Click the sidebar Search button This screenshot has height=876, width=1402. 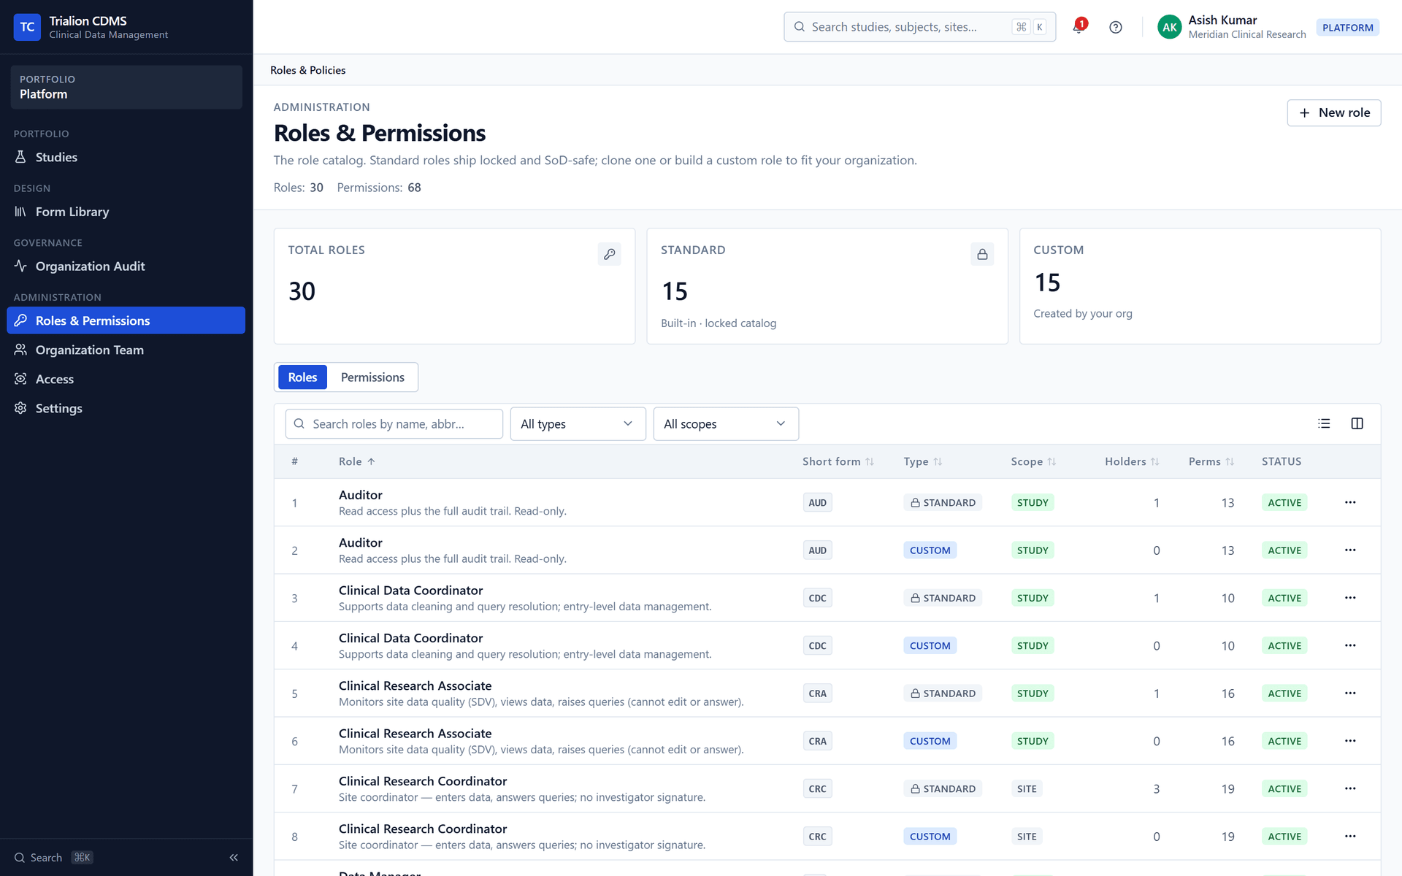(x=53, y=858)
